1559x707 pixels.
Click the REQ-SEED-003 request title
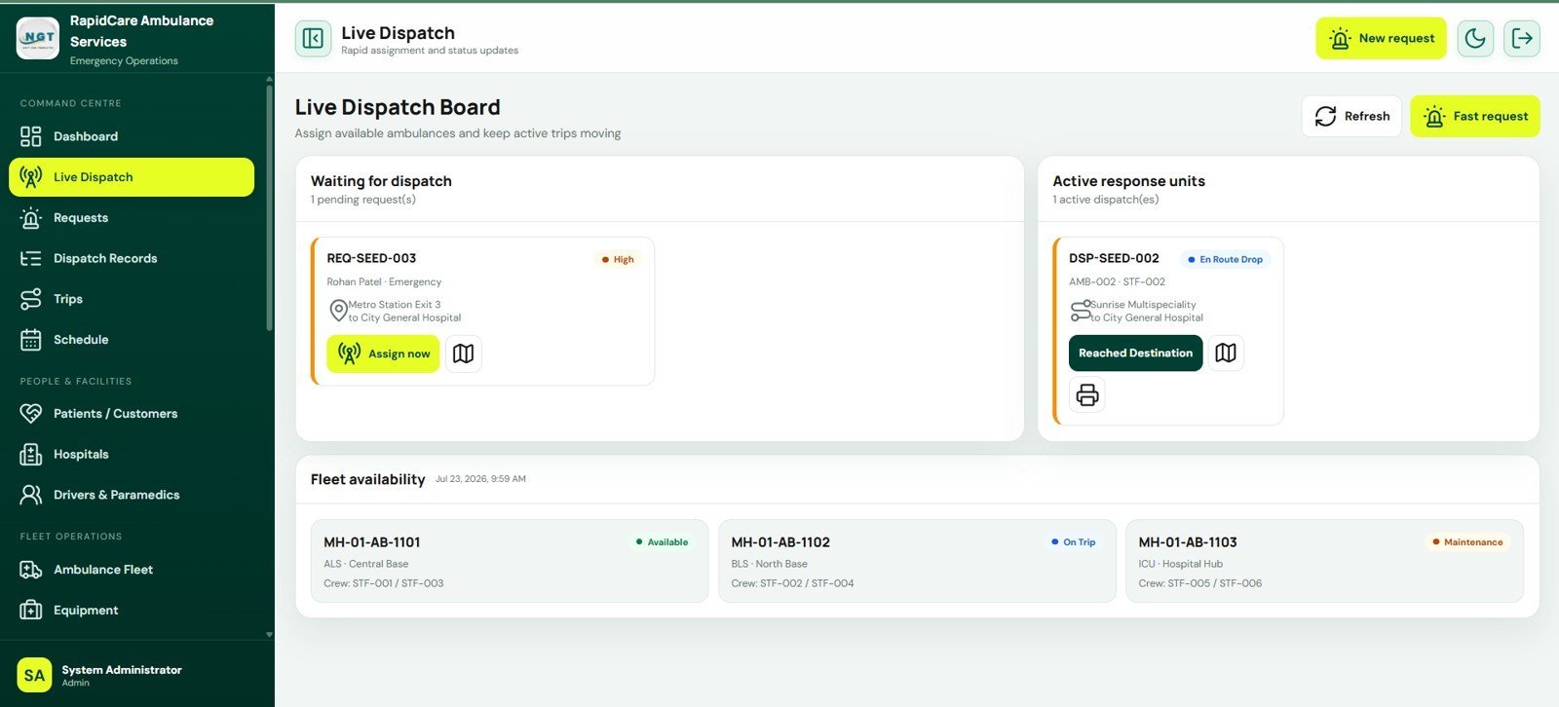(371, 258)
